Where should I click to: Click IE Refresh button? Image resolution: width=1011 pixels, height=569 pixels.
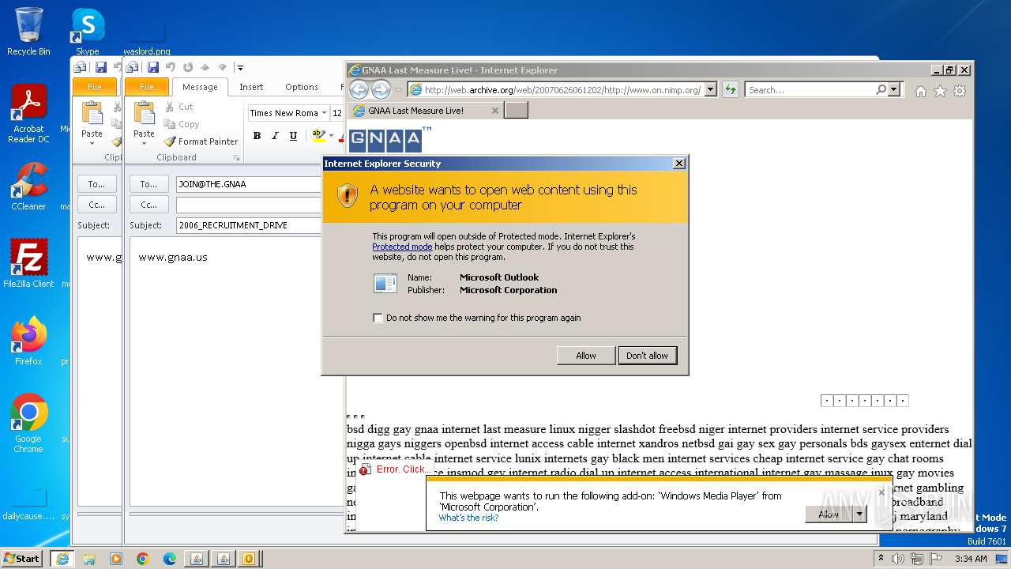[x=730, y=90]
